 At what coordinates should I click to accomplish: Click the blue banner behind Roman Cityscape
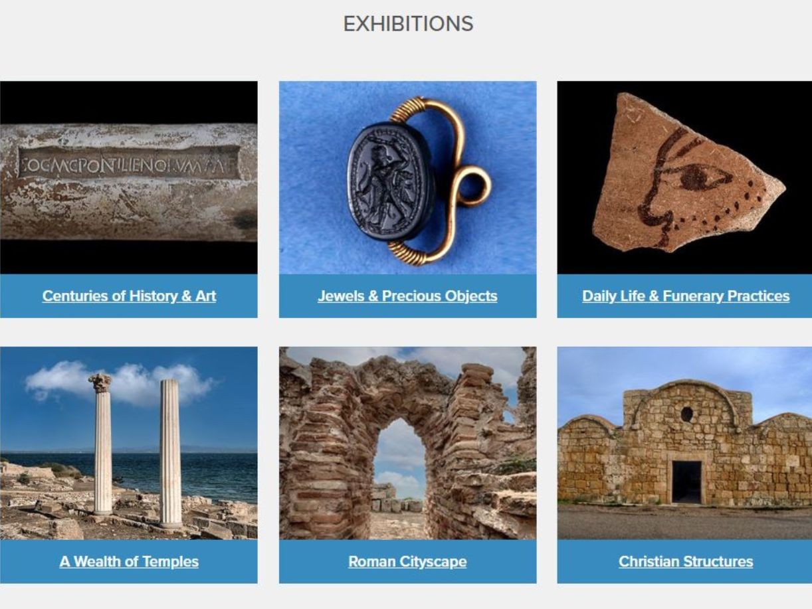pos(407,562)
